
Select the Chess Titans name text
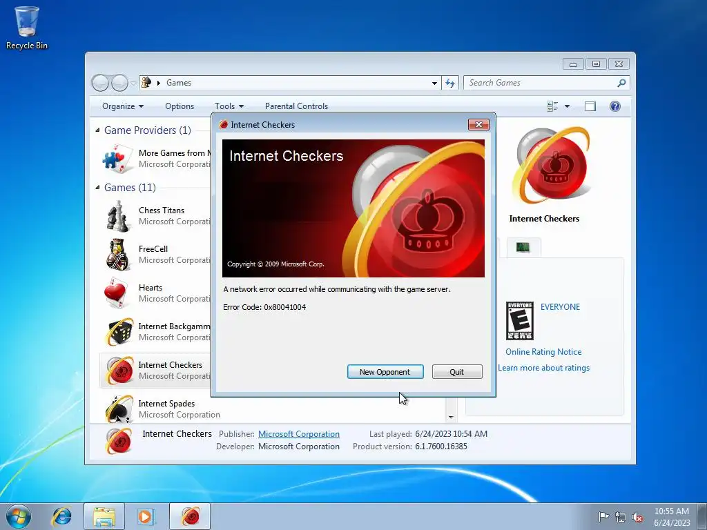click(162, 210)
